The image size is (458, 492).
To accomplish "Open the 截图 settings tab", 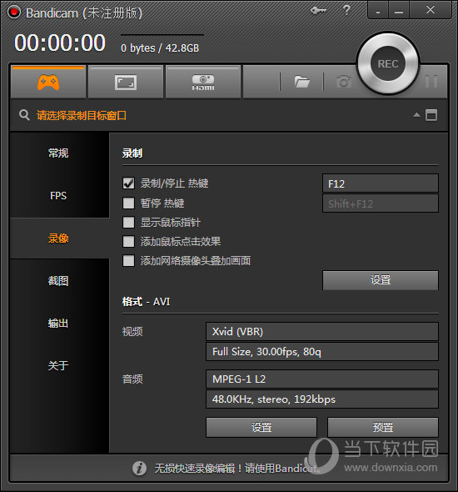I will tap(59, 281).
